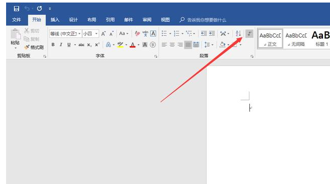Toggle Bold formatting
This screenshot has width=330, height=184.
pyautogui.click(x=53, y=45)
